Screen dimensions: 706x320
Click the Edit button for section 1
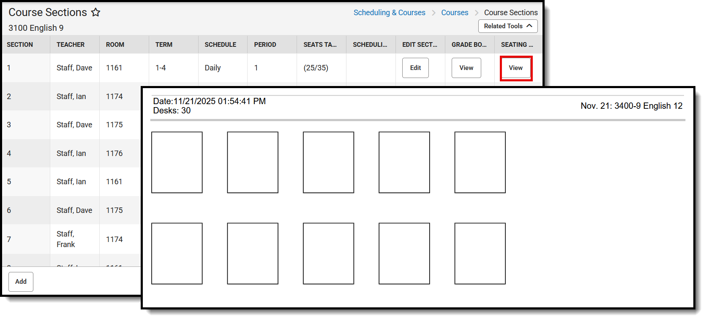(x=415, y=68)
